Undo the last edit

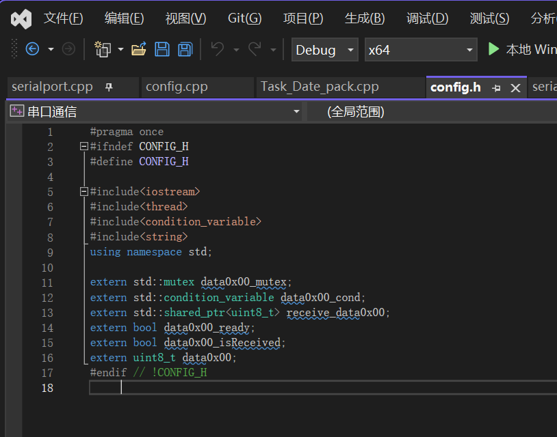point(218,49)
